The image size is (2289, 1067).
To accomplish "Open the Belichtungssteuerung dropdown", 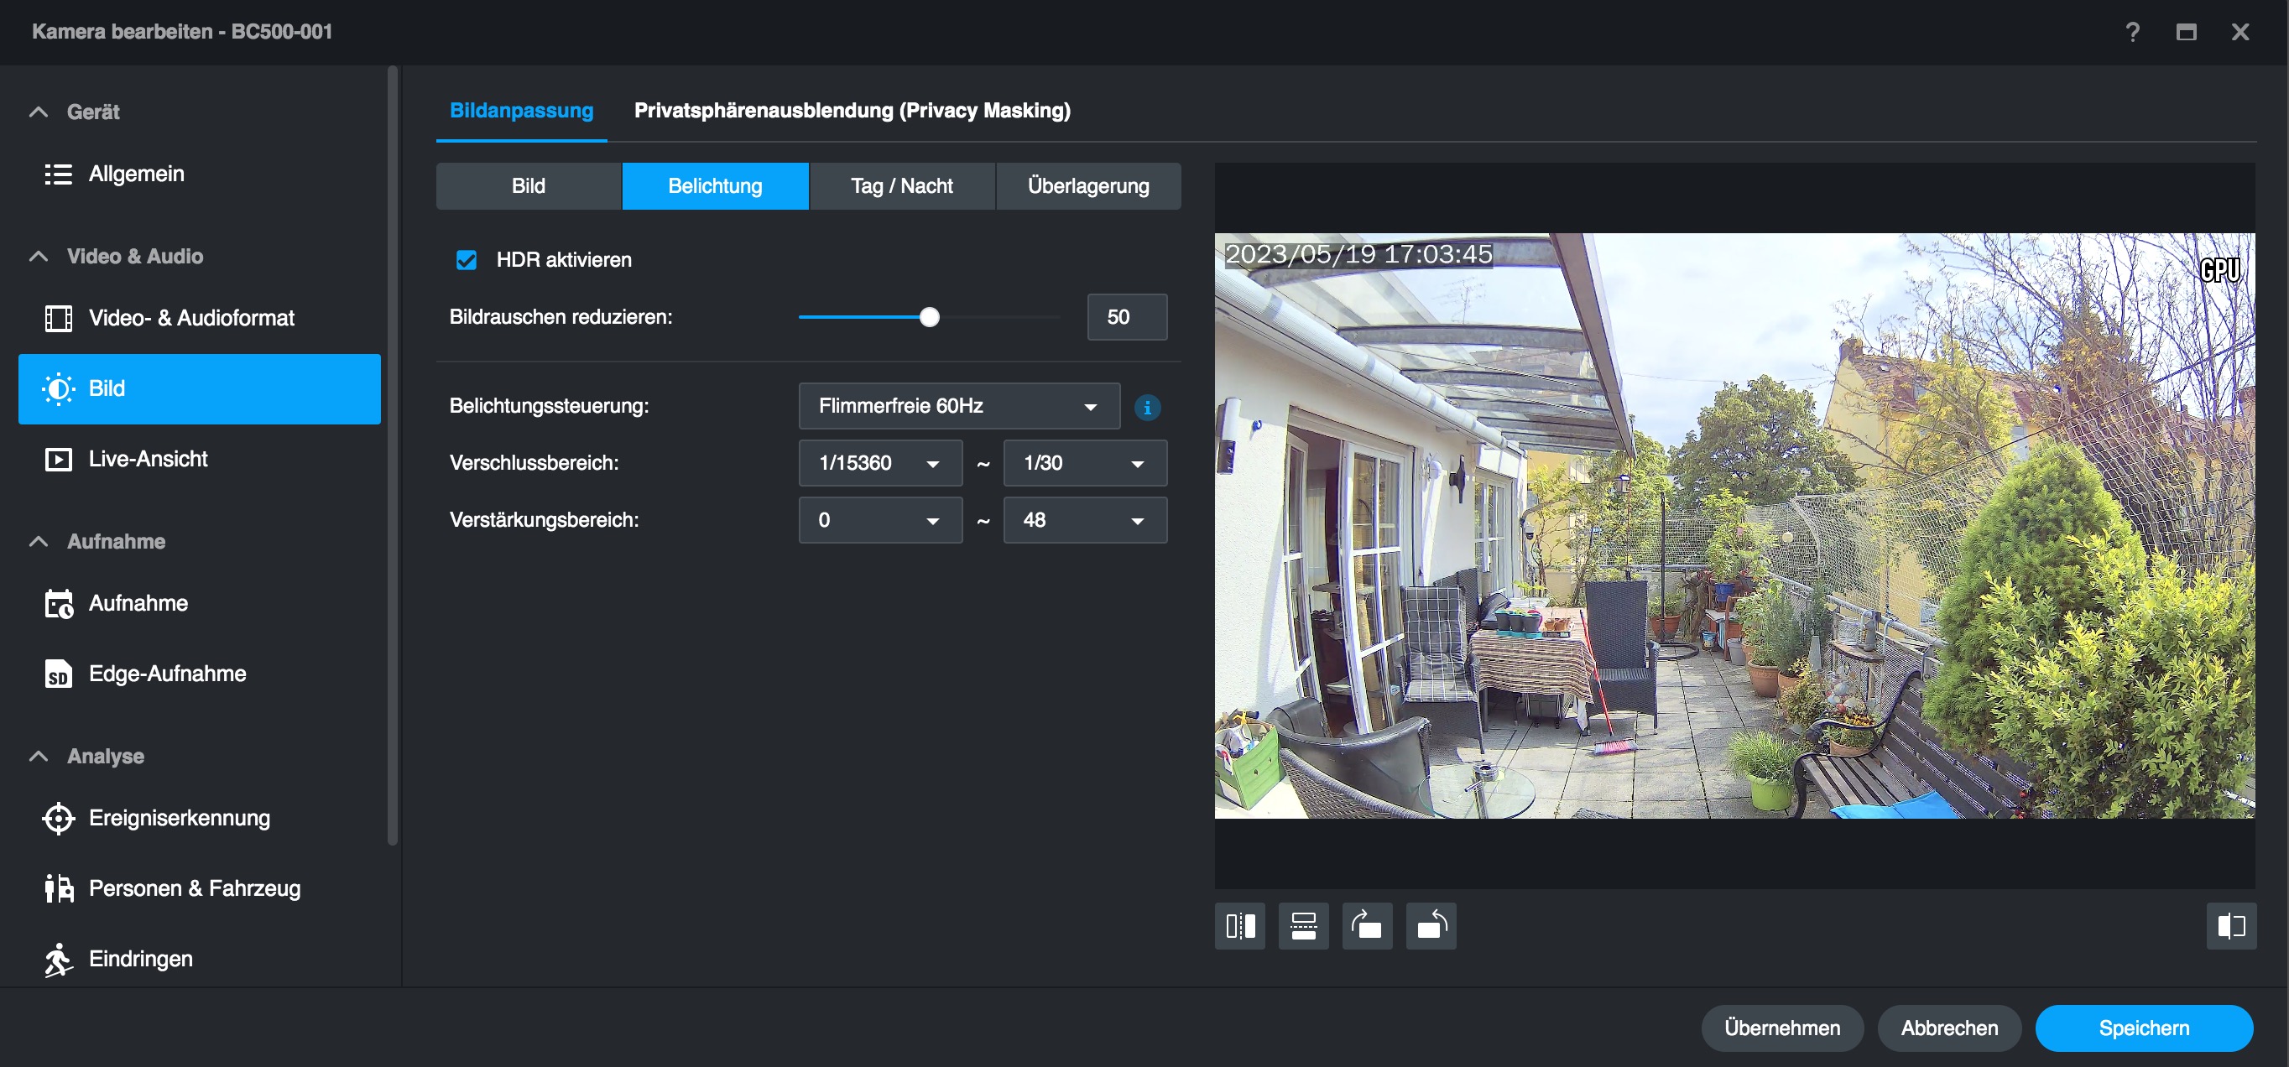I will (959, 406).
